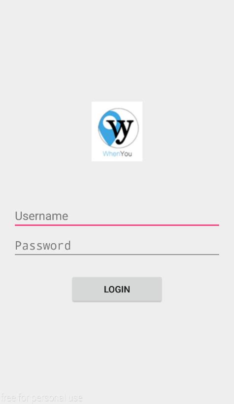Tap the pink underline of Username field
This screenshot has width=234, height=404.
[x=117, y=225]
